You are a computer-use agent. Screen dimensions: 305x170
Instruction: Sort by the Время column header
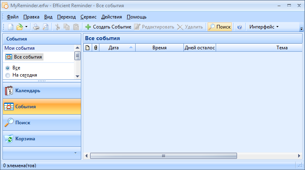click(x=159, y=48)
